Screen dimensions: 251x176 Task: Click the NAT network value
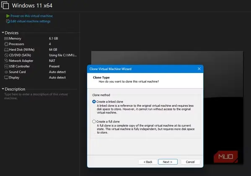pyautogui.click(x=52, y=61)
